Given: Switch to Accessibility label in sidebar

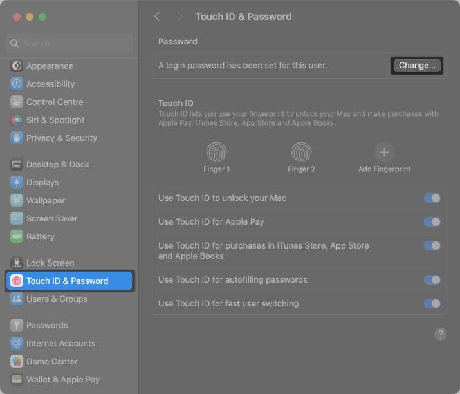Looking at the screenshot, I should pos(51,84).
